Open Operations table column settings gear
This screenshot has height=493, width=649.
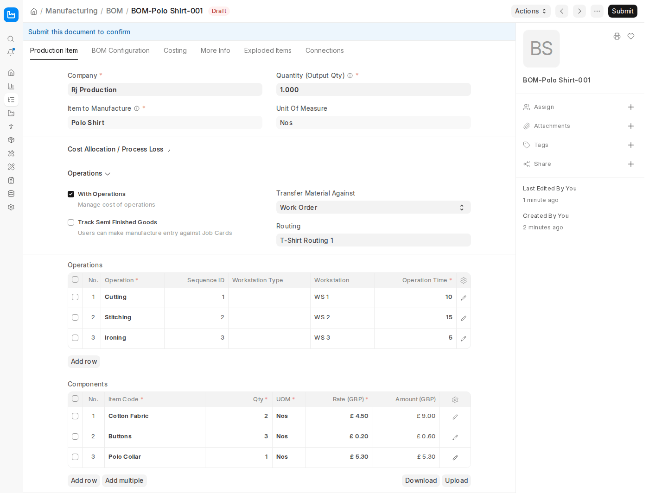(x=464, y=280)
